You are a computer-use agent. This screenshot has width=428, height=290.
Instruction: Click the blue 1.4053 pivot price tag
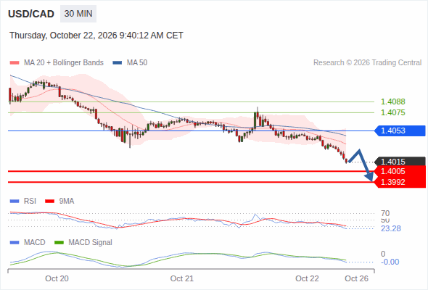400,130
